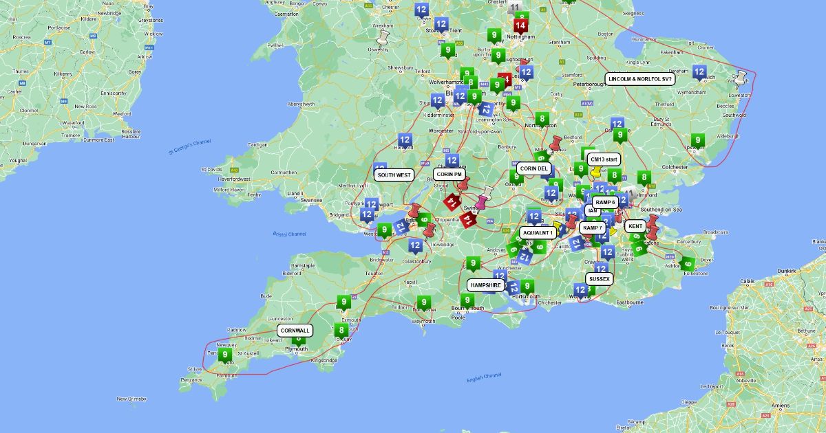Screen dimensions: 826x433
Task: Open the CM13 start label
Action: pos(604,159)
